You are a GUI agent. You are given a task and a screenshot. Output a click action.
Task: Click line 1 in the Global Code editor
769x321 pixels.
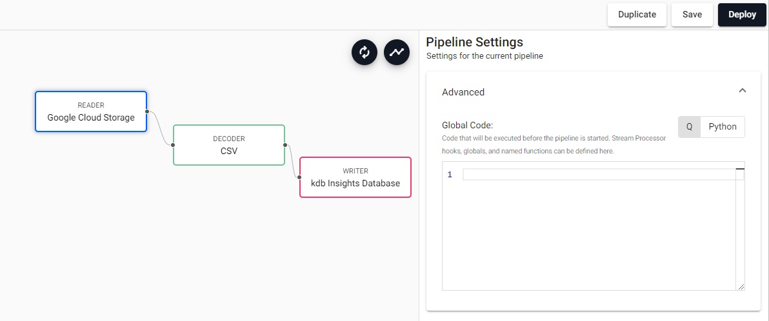click(x=599, y=175)
